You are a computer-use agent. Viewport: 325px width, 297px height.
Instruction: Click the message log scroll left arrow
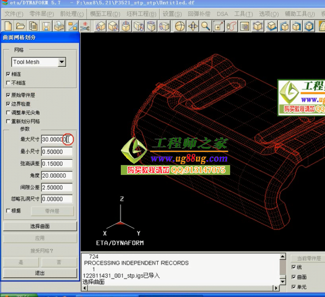click(x=84, y=288)
